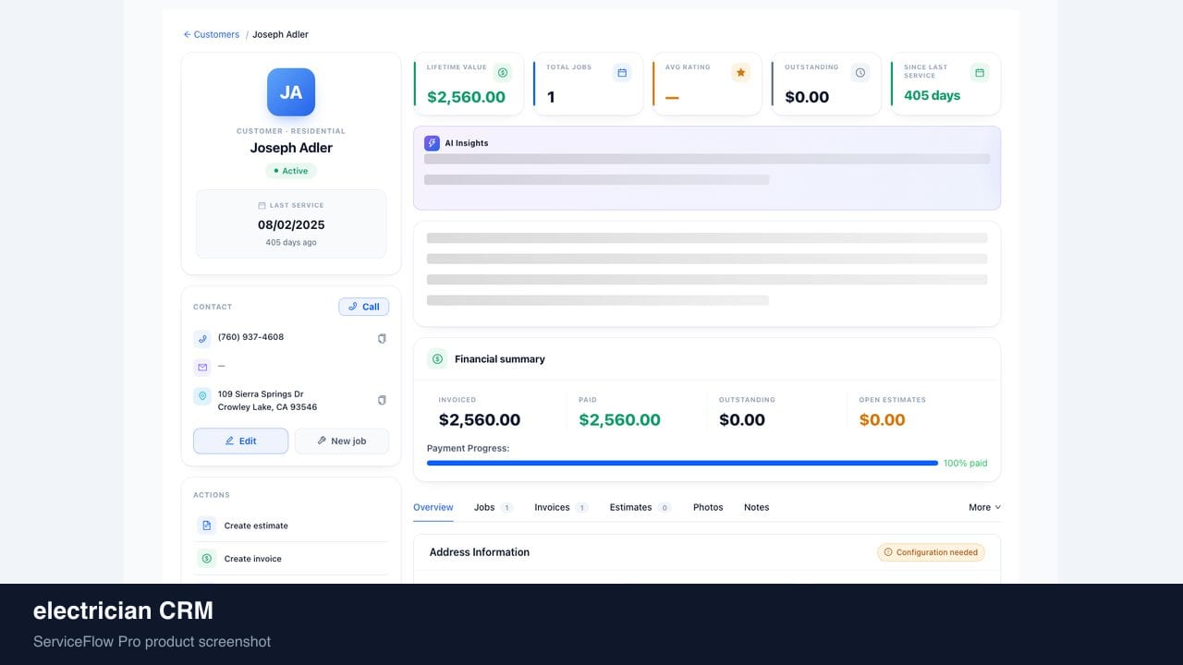Screen dimensions: 1183x665
Task: Click the Configuration needed badge
Action: click(x=931, y=552)
